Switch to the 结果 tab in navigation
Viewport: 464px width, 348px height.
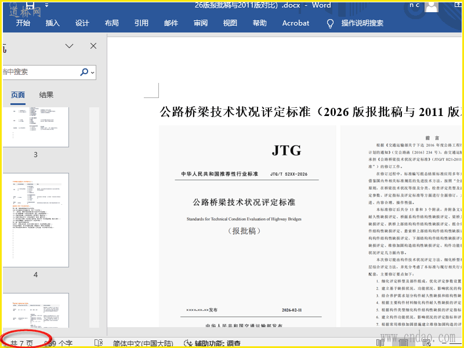[46, 95]
